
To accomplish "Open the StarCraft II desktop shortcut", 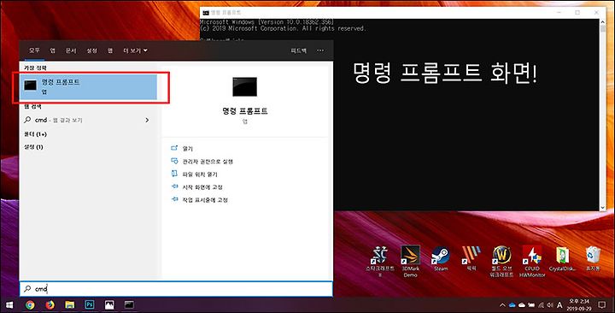I will (379, 261).
